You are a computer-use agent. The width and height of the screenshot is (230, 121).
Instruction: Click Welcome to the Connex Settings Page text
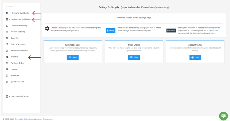tap(134, 18)
